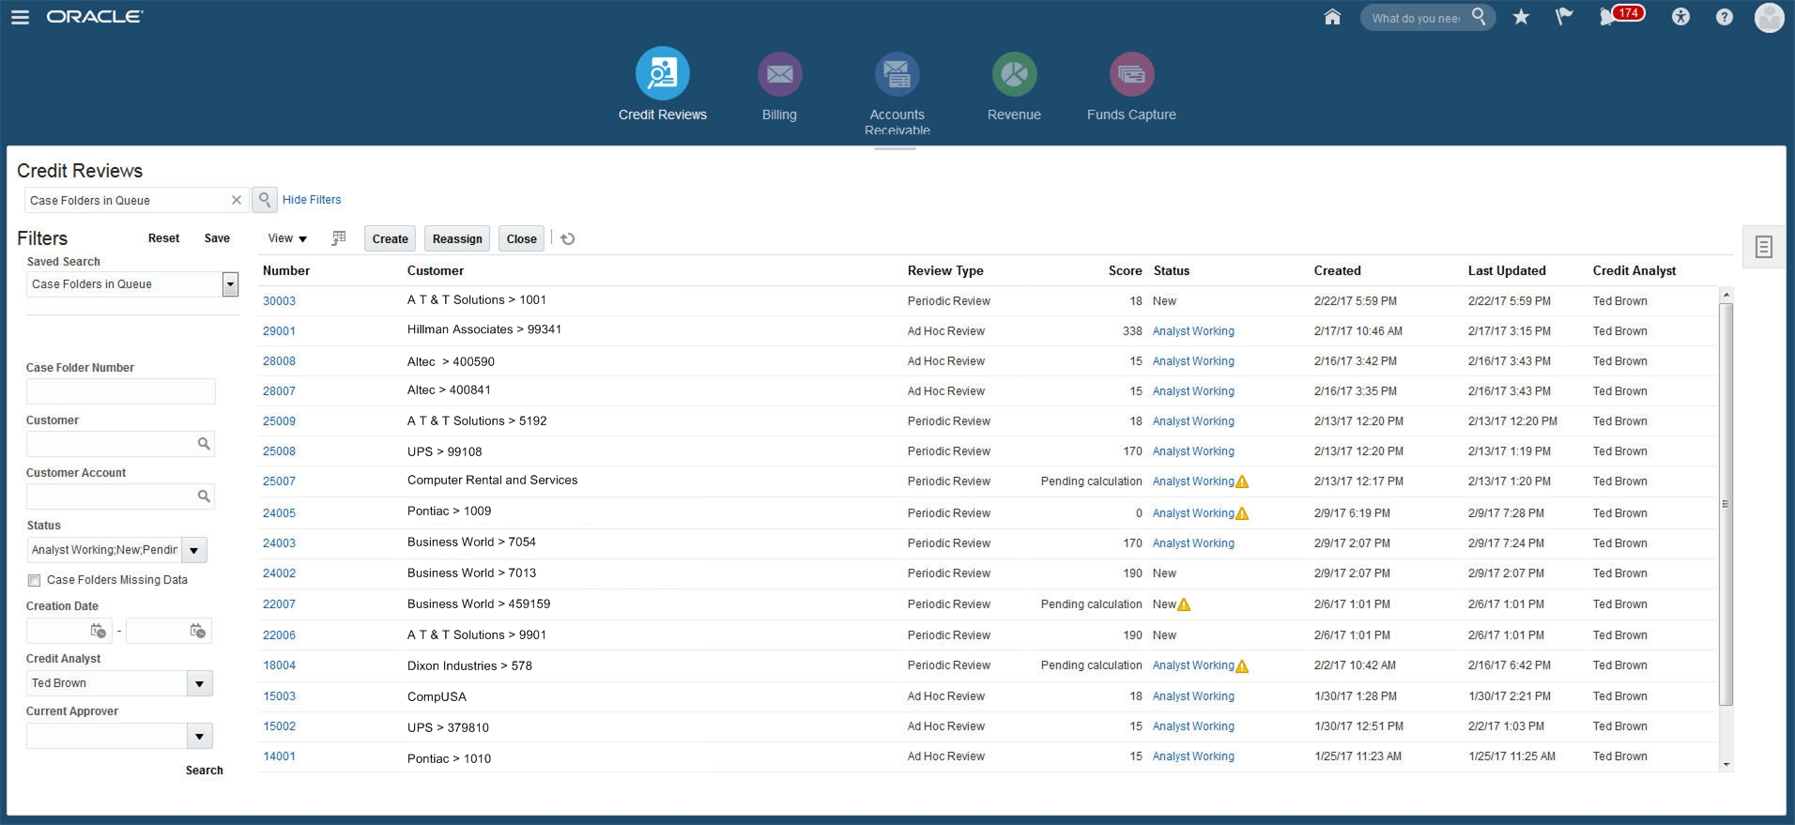
Task: Click the Customer Account input field
Action: [x=120, y=497]
